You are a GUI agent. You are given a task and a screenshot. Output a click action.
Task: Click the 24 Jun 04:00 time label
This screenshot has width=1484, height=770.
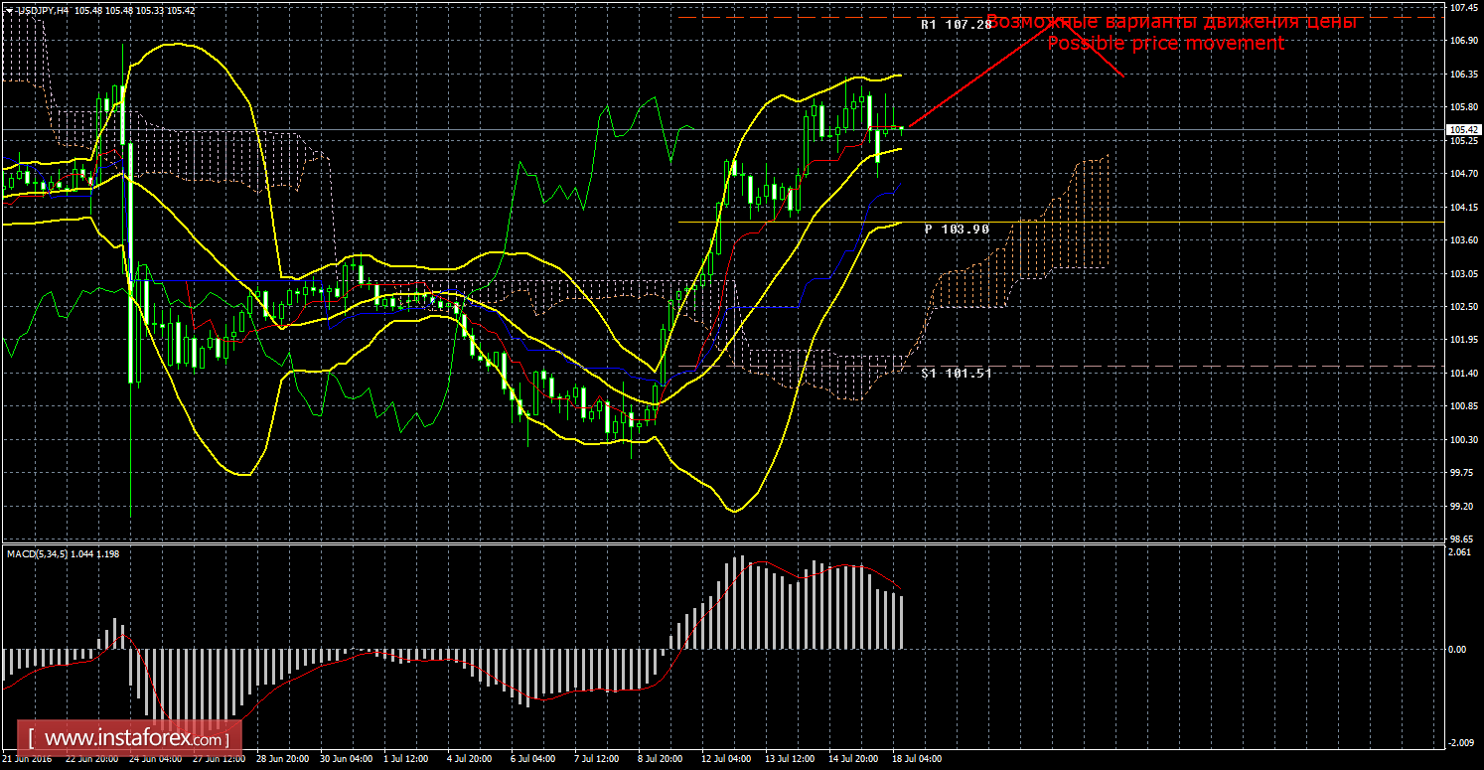click(155, 759)
